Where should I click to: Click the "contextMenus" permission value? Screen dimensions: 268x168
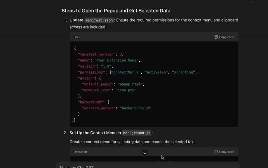126,72
